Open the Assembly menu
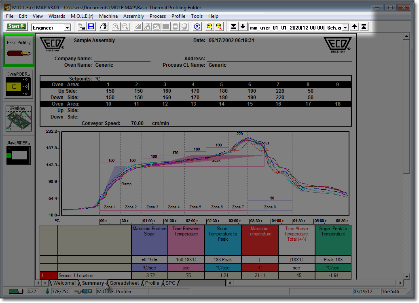This screenshot has height=303, width=419. tap(133, 16)
